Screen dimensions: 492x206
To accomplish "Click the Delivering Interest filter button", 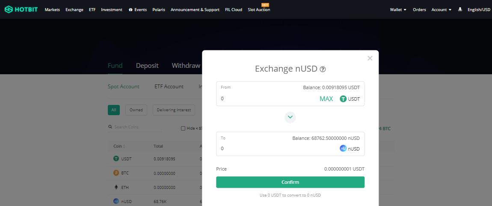I will pyautogui.click(x=174, y=110).
